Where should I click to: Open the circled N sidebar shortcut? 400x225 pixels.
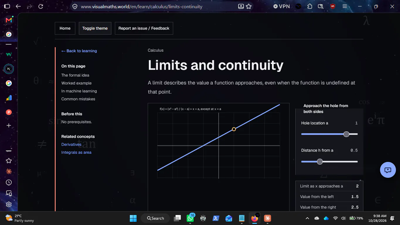point(9,69)
